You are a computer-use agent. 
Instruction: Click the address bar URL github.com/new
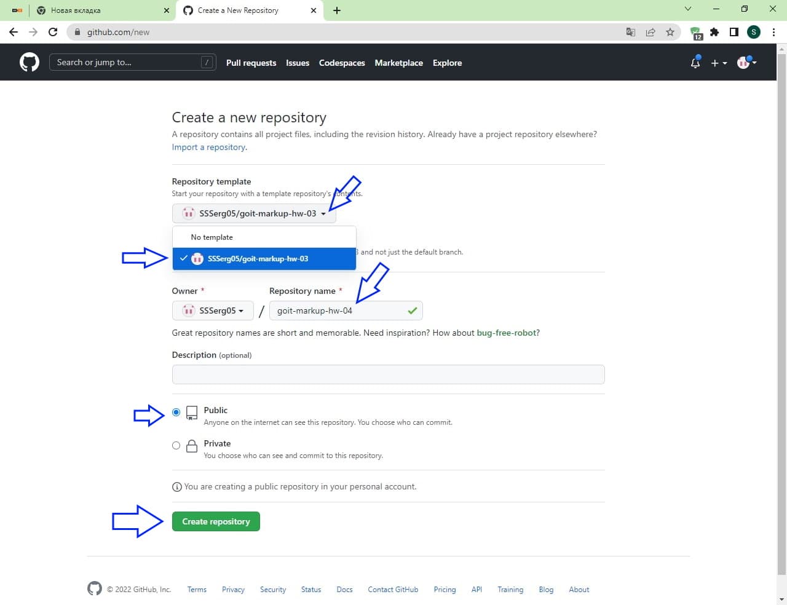click(x=118, y=32)
